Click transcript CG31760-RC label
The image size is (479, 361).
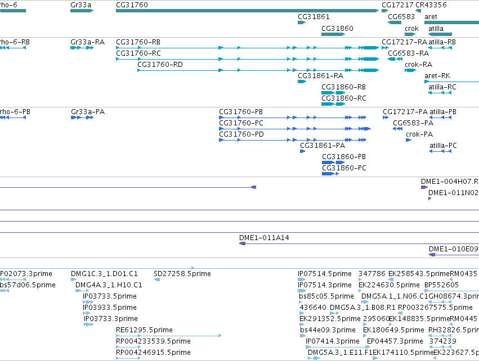[138, 53]
